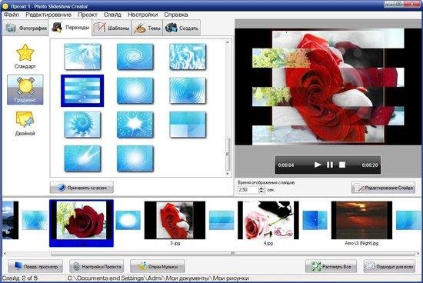423x283 pixels.
Task: Choose the spiral shell gradient transition
Action: tap(82, 125)
